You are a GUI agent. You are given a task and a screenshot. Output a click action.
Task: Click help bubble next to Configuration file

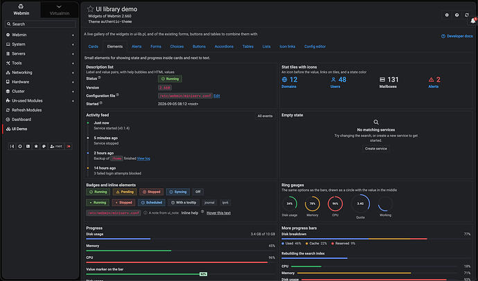117,95
